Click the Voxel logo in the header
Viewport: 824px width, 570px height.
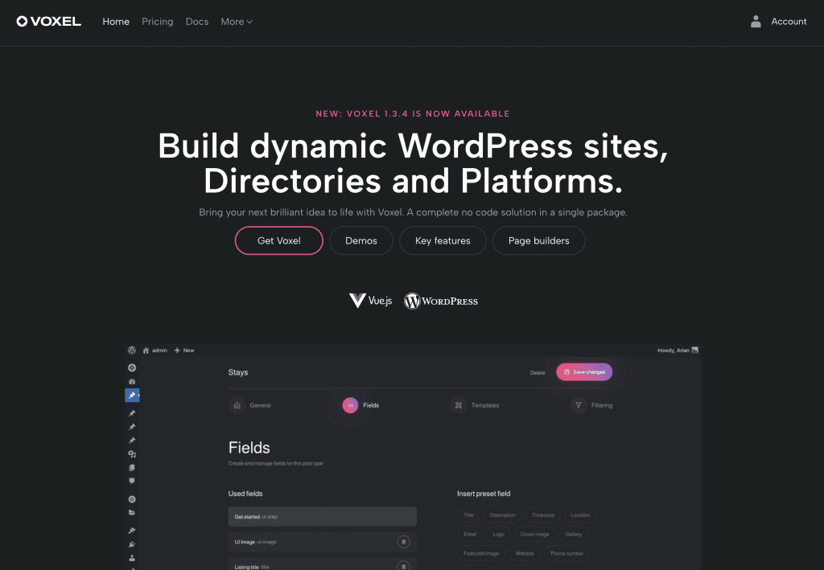click(49, 22)
